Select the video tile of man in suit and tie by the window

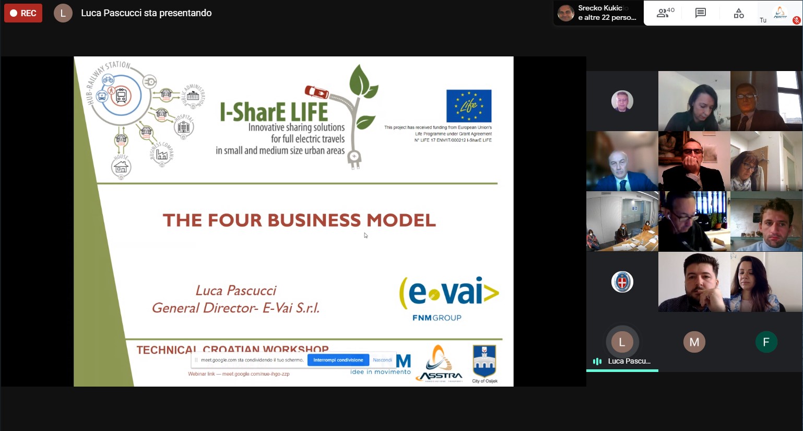pos(766,101)
